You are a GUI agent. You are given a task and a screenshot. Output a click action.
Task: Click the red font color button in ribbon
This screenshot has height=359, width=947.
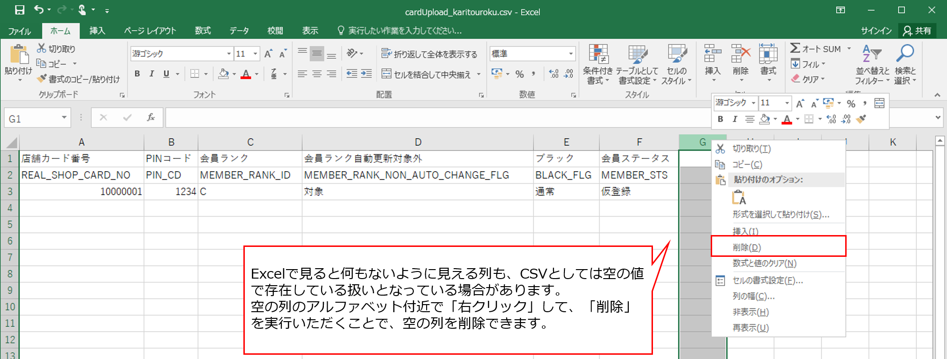click(x=246, y=74)
